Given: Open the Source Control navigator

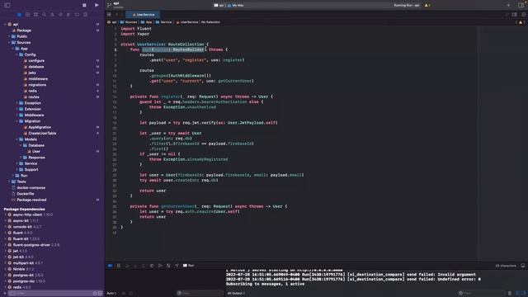Looking at the screenshot, I should (27, 15).
